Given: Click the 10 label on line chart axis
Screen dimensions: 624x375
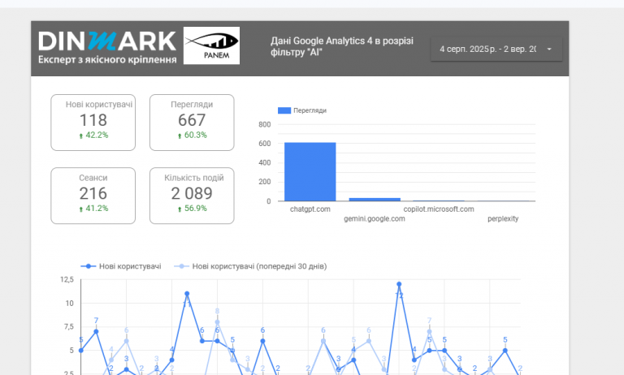Looking at the screenshot, I should 70,304.
